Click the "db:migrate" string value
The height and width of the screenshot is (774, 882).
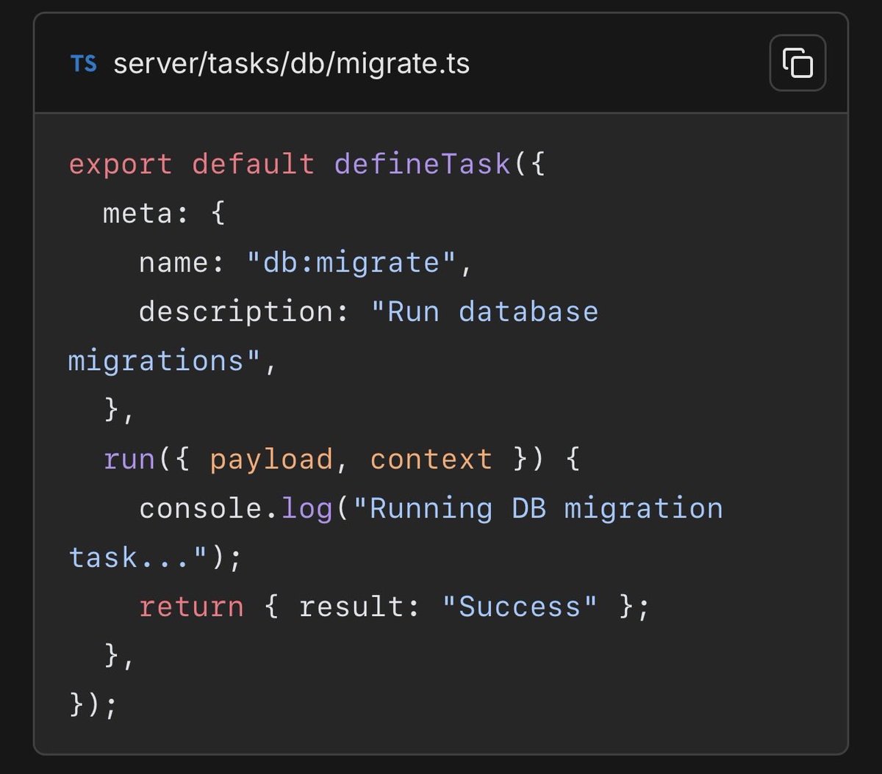(352, 262)
